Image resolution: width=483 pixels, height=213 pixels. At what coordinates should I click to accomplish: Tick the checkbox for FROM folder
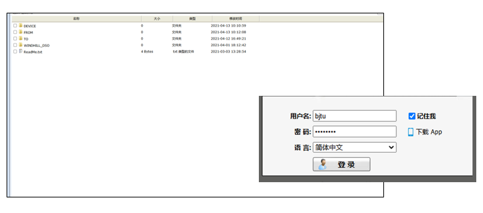click(x=15, y=33)
